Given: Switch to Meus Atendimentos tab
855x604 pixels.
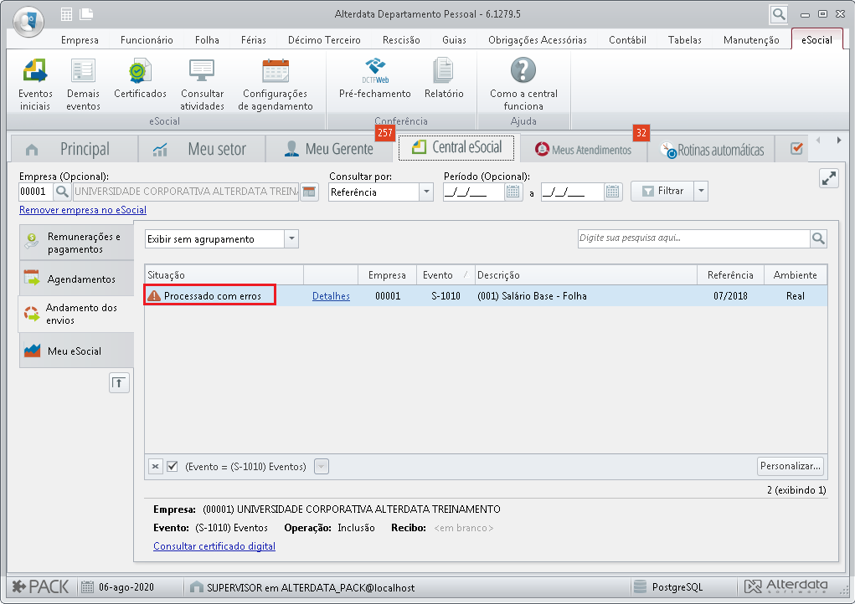Looking at the screenshot, I should coord(584,149).
